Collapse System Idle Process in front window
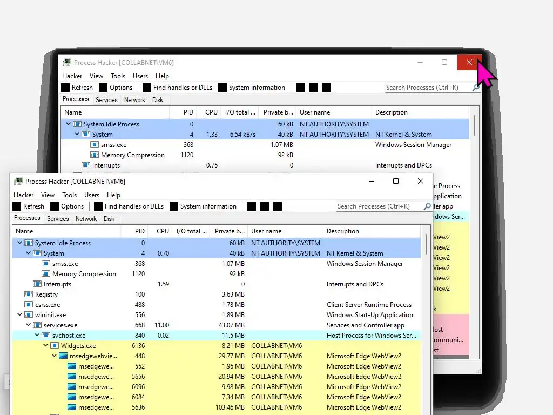This screenshot has height=415, width=553. click(20, 243)
